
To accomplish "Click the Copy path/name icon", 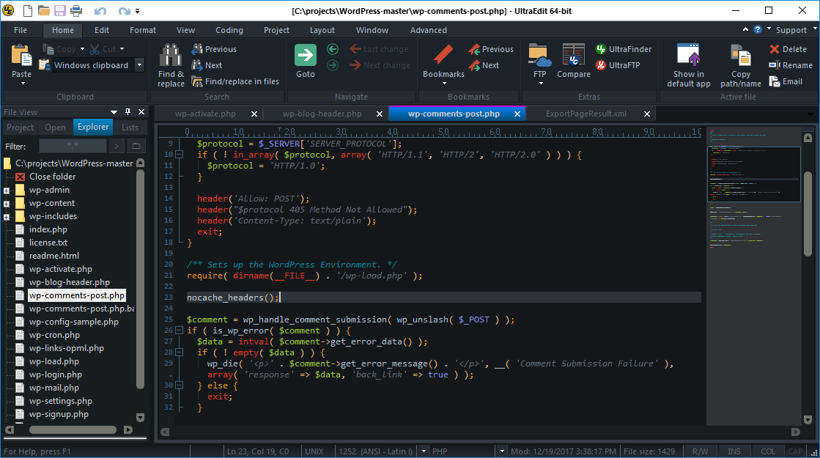I will [741, 55].
